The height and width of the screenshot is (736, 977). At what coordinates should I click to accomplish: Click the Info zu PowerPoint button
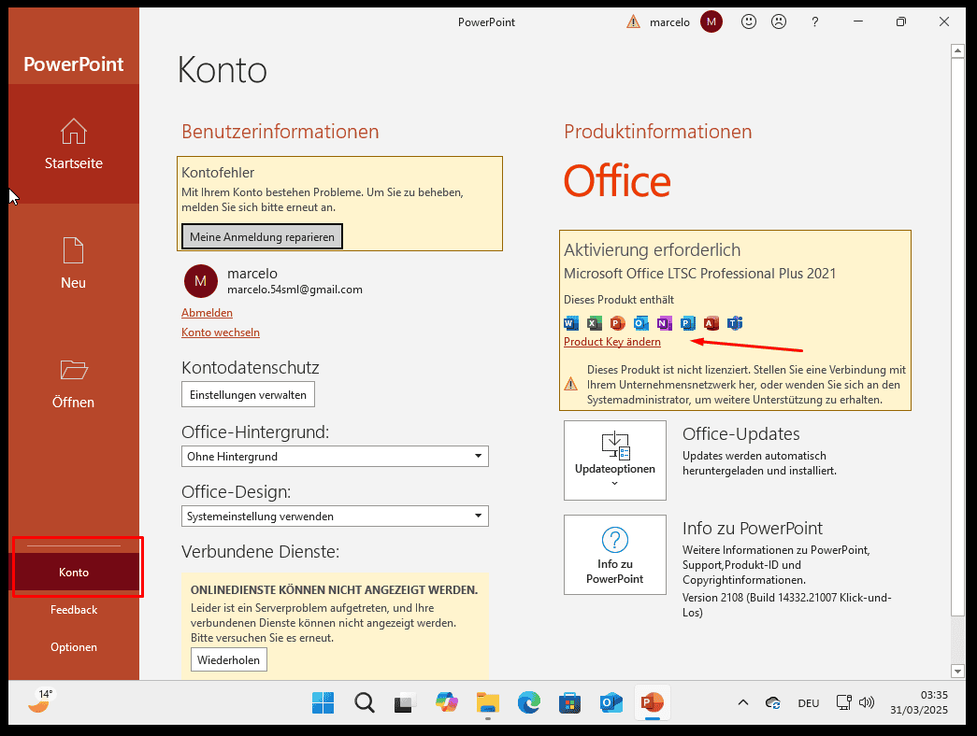tap(614, 554)
